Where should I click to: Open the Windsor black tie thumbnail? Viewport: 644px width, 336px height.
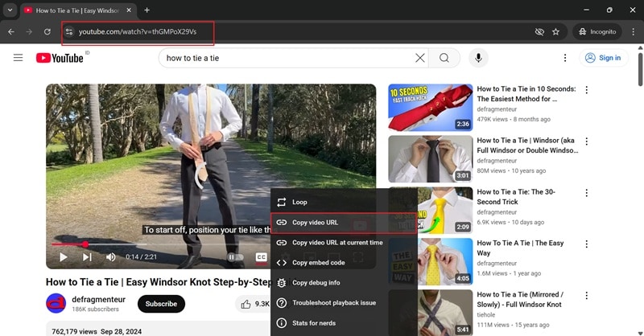tap(431, 159)
